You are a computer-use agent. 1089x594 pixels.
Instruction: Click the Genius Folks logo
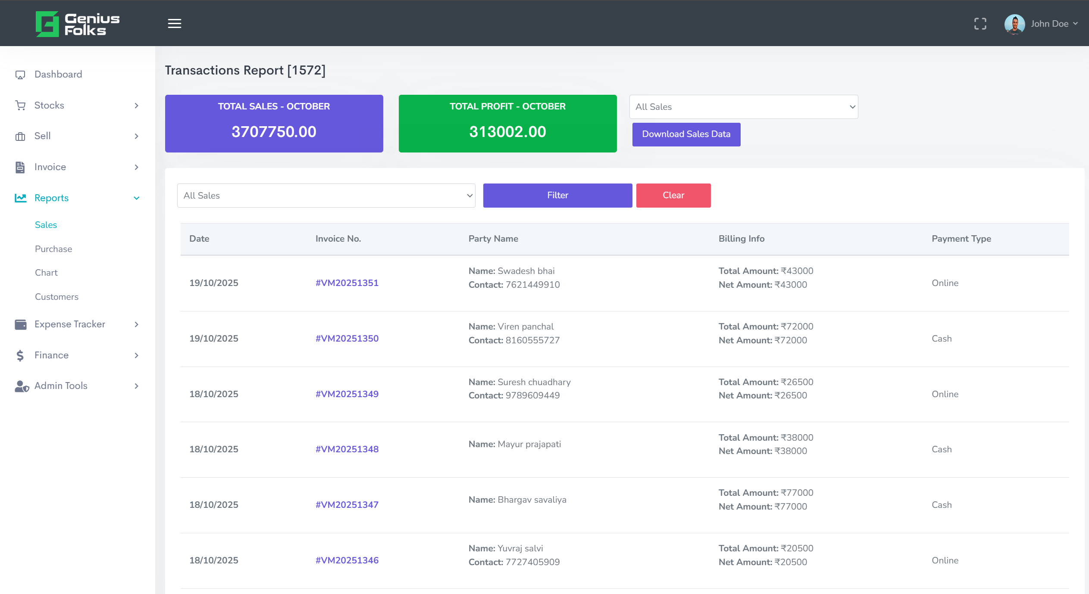(78, 23)
